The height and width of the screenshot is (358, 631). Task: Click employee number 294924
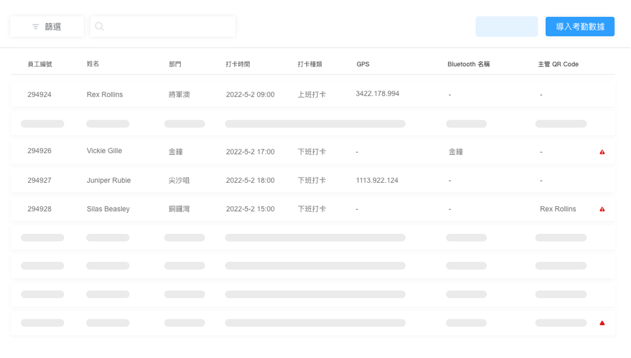click(40, 95)
